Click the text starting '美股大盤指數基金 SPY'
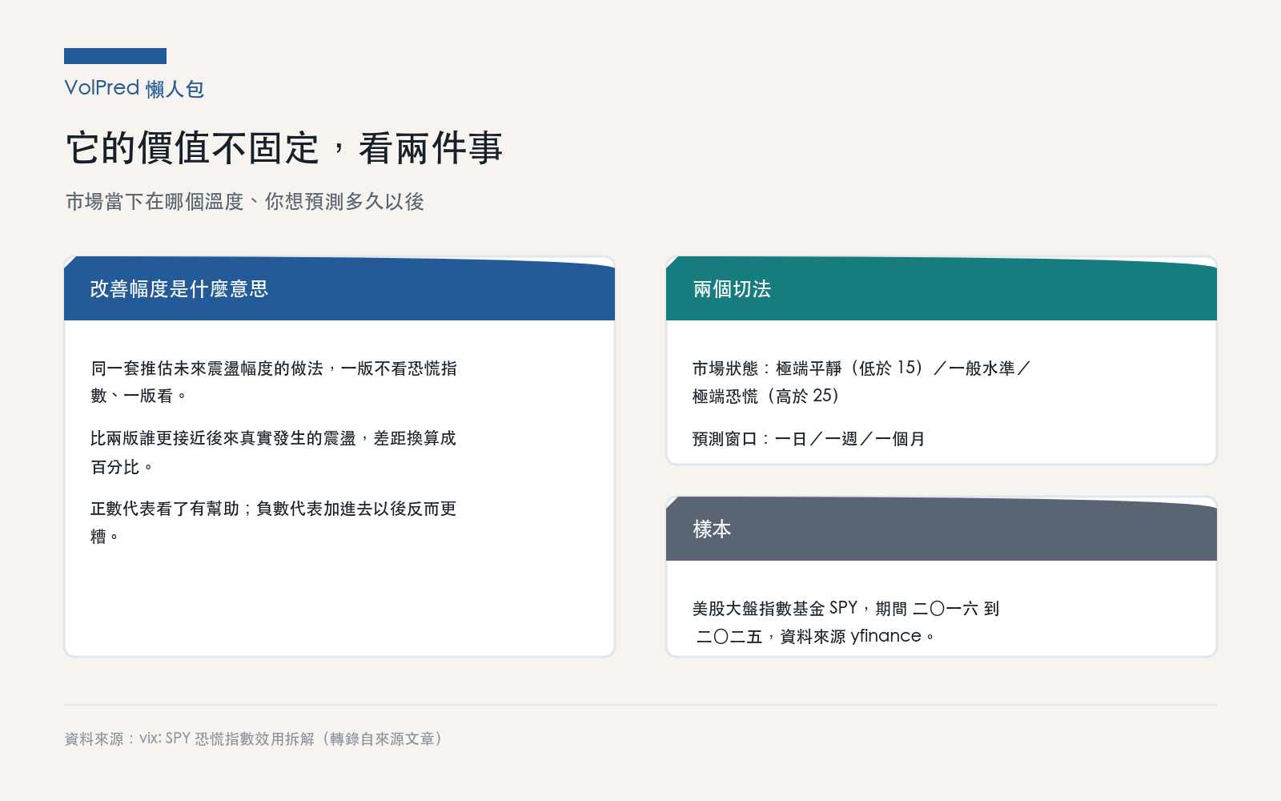Image resolution: width=1281 pixels, height=801 pixels. point(846,622)
